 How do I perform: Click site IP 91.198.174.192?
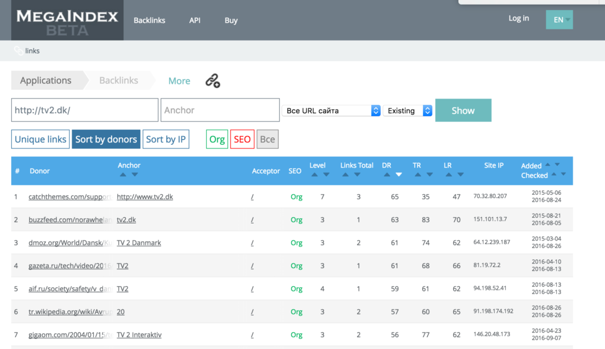tap(493, 311)
